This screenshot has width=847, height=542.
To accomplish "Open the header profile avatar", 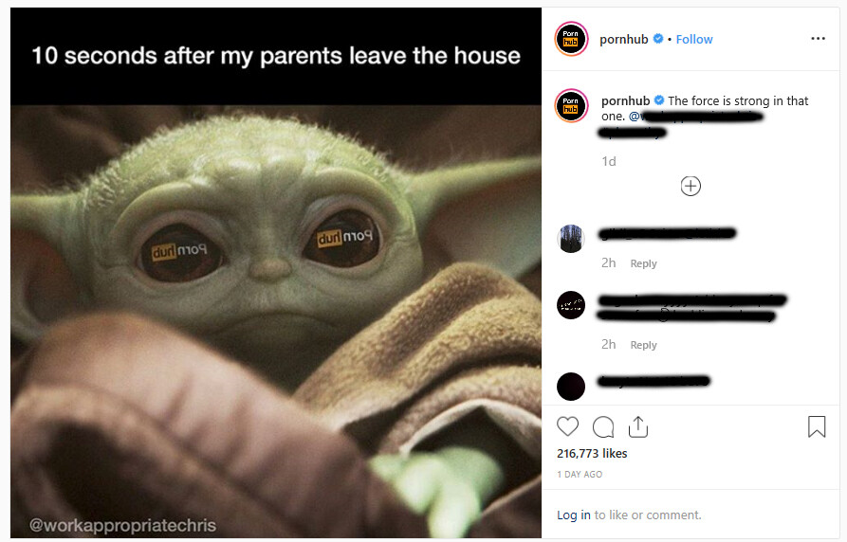I will 571,39.
